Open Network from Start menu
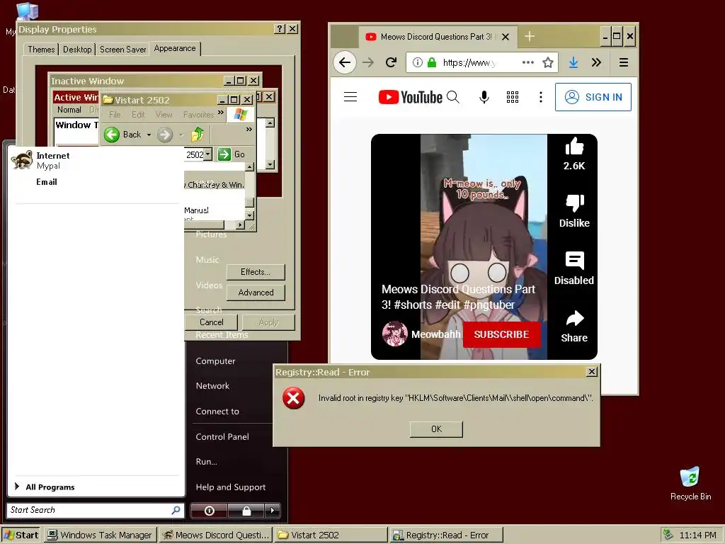This screenshot has height=544, width=725. pos(212,386)
